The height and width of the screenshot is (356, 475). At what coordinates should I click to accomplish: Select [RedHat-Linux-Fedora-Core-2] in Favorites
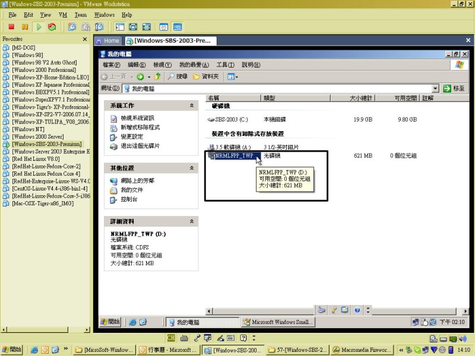click(x=46, y=166)
